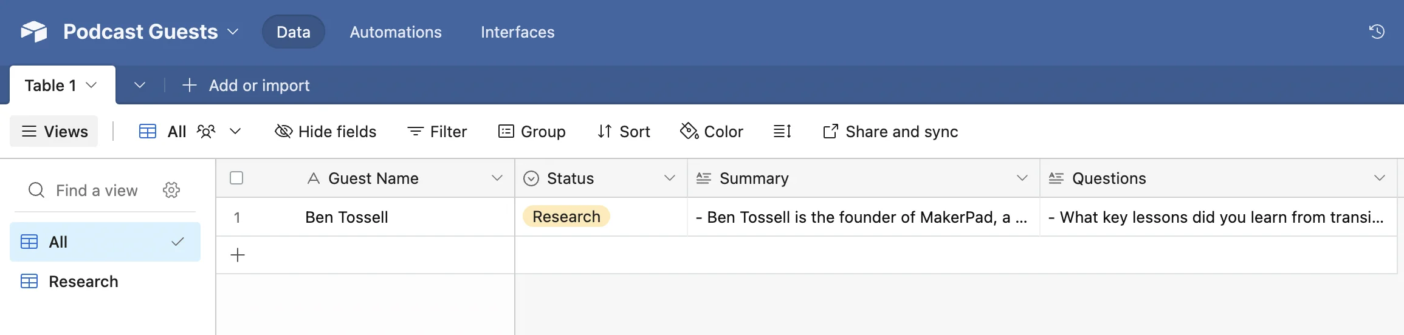Switch to the Automations tab
The width and height of the screenshot is (1404, 335).
coord(396,32)
